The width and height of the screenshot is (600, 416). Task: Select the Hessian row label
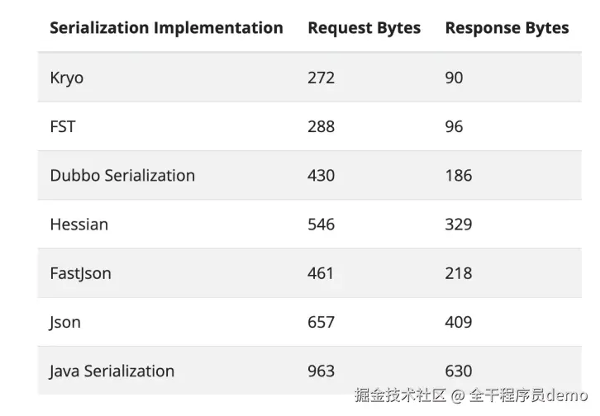pos(79,225)
